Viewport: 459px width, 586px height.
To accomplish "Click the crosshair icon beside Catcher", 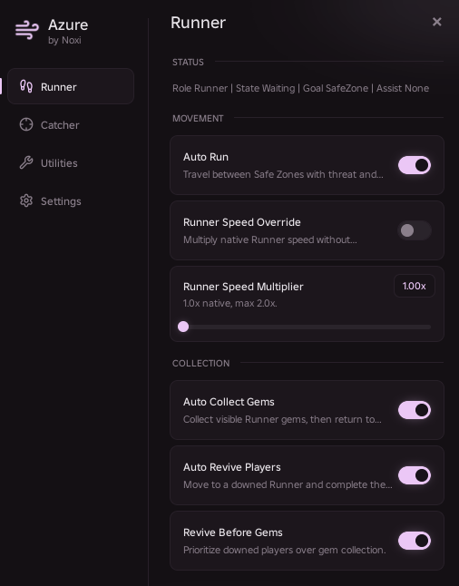I will click(26, 124).
